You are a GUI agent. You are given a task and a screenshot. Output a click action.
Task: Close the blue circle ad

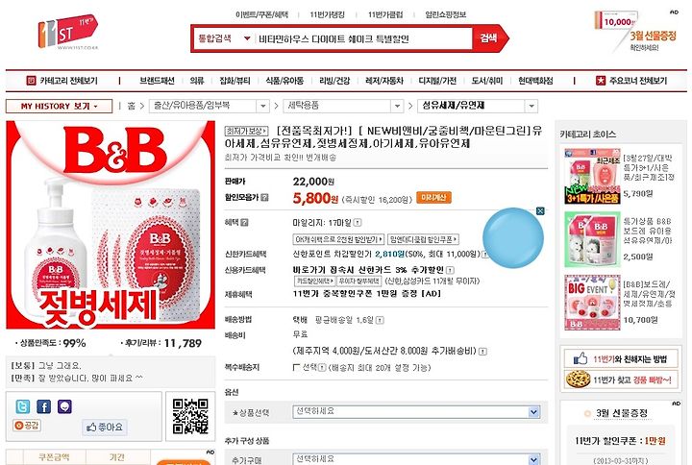coord(540,210)
